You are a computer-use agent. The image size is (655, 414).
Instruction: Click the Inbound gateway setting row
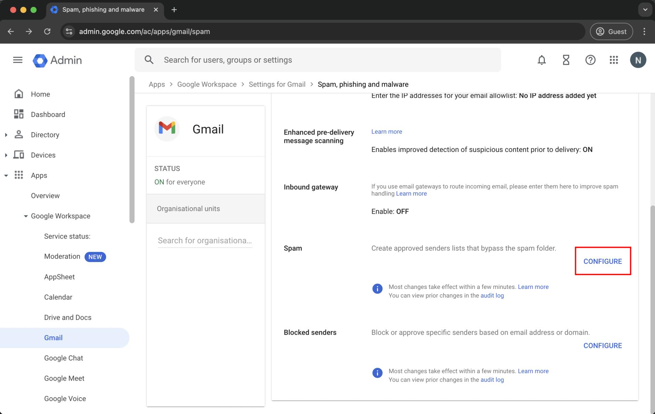click(x=455, y=199)
